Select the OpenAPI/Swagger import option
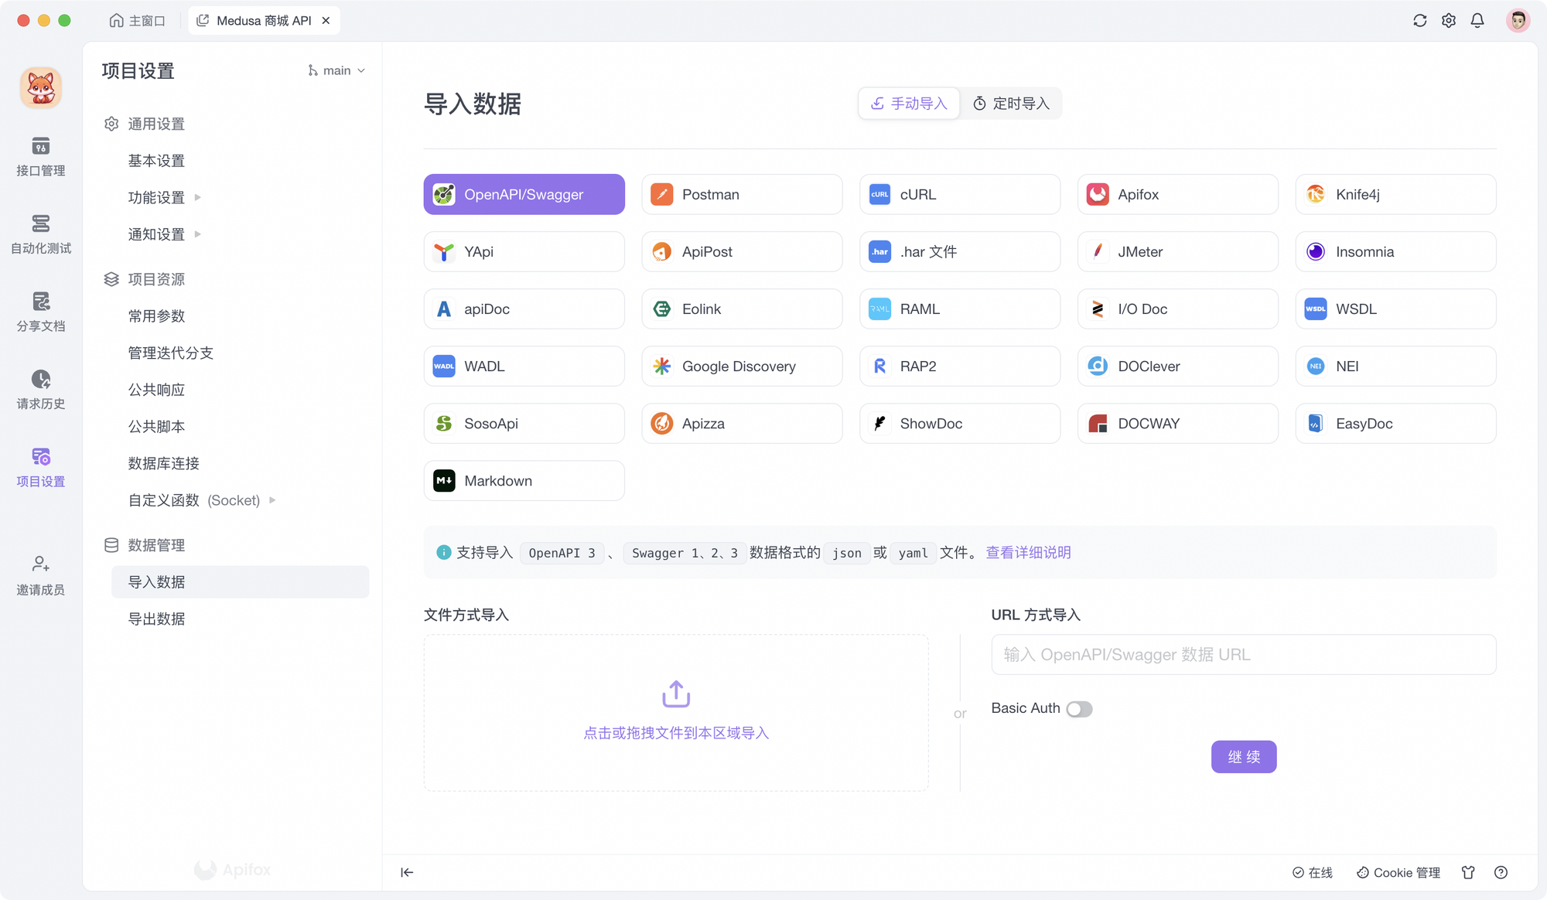 click(524, 194)
